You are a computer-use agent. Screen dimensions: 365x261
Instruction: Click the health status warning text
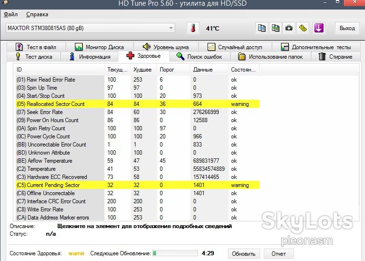coord(76,253)
